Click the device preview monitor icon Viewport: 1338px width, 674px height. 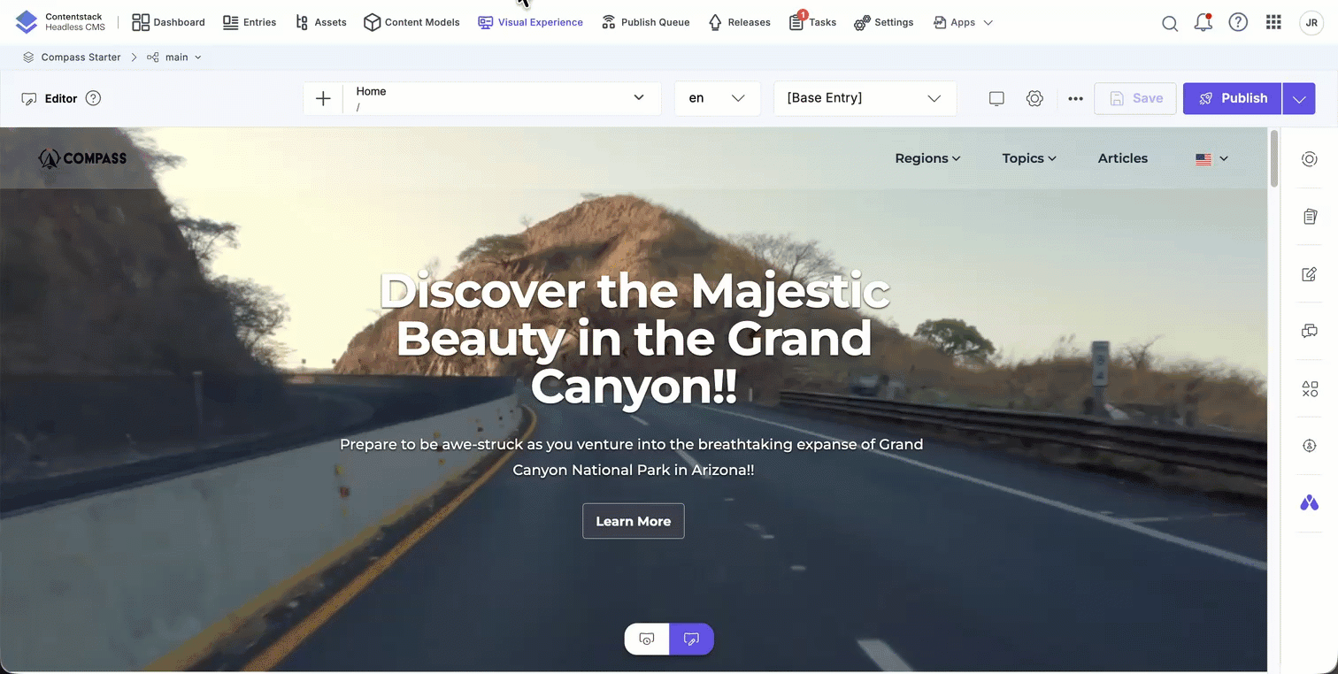click(x=996, y=98)
